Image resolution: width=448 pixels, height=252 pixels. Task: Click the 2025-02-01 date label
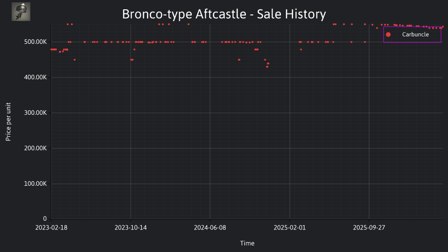290,228
